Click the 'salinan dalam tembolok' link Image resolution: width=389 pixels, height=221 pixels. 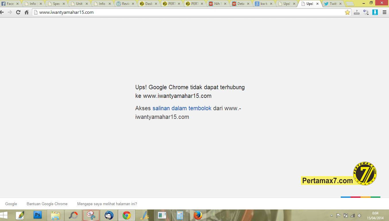pyautogui.click(x=182, y=108)
